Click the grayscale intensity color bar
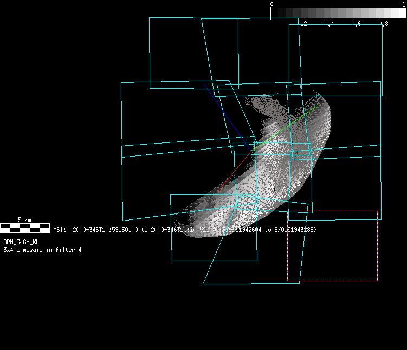This screenshot has height=350, width=407. pos(339,13)
